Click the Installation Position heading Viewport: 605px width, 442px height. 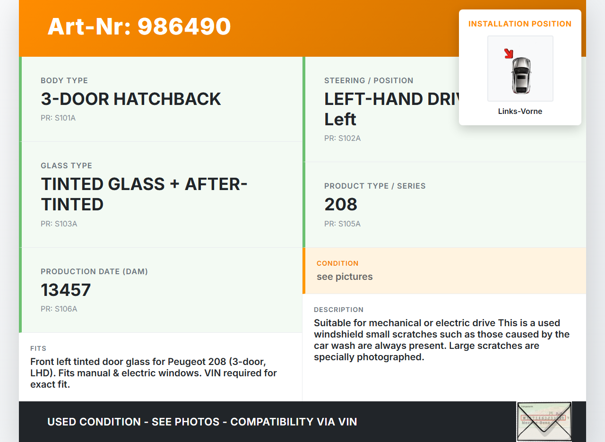520,24
